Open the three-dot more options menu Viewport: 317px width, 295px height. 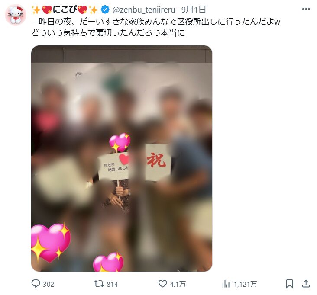coord(306,9)
